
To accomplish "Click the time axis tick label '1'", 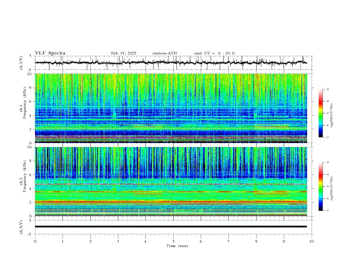I will (62, 241).
